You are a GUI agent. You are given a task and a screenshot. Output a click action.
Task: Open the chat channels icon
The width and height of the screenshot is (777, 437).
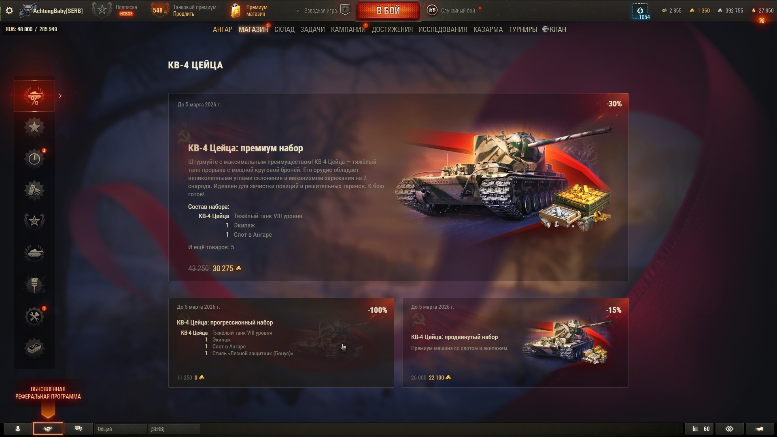(x=79, y=429)
